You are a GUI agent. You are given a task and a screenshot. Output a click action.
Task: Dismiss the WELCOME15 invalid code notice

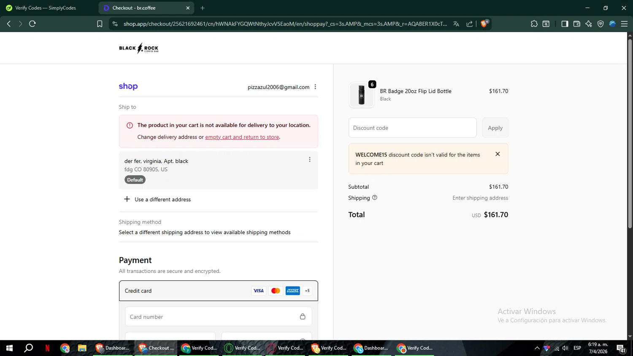click(x=498, y=154)
